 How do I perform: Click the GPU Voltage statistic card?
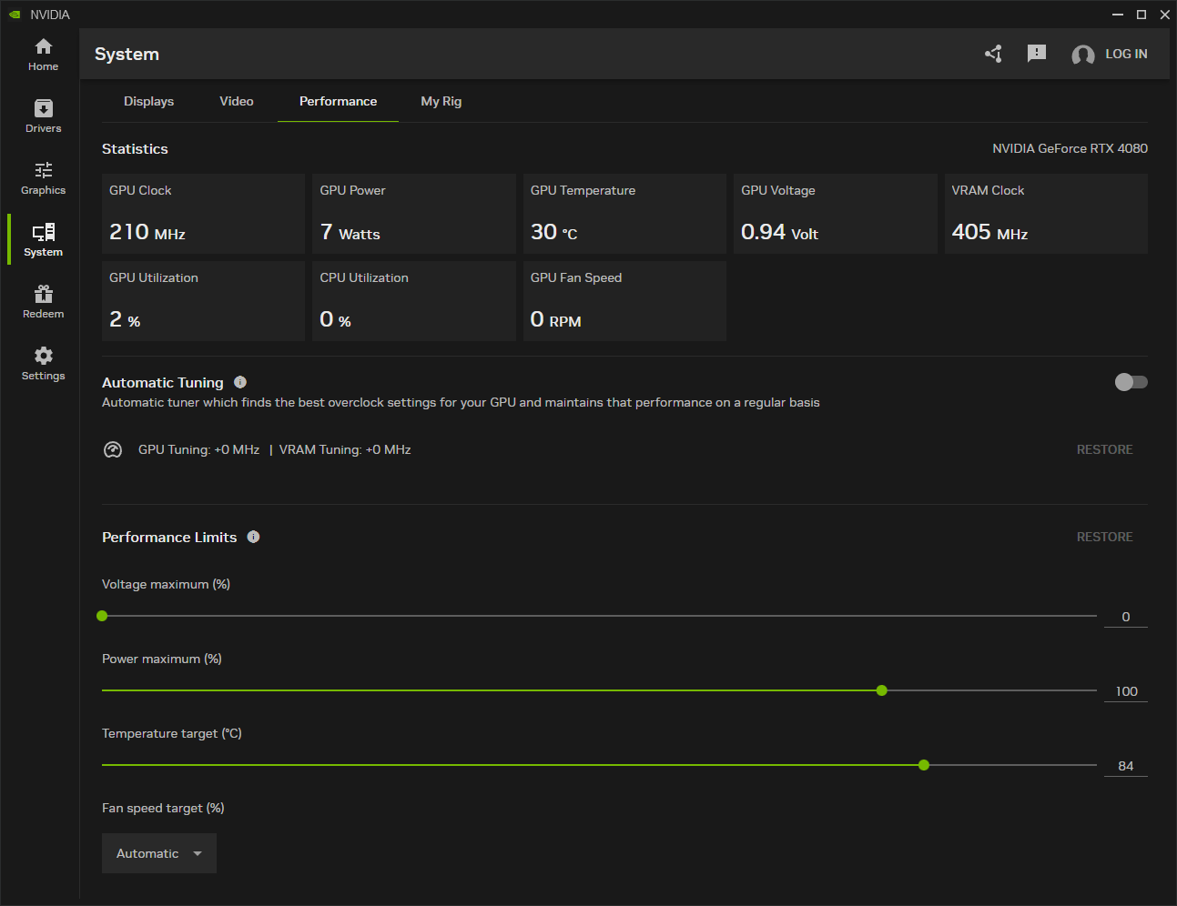(x=836, y=214)
